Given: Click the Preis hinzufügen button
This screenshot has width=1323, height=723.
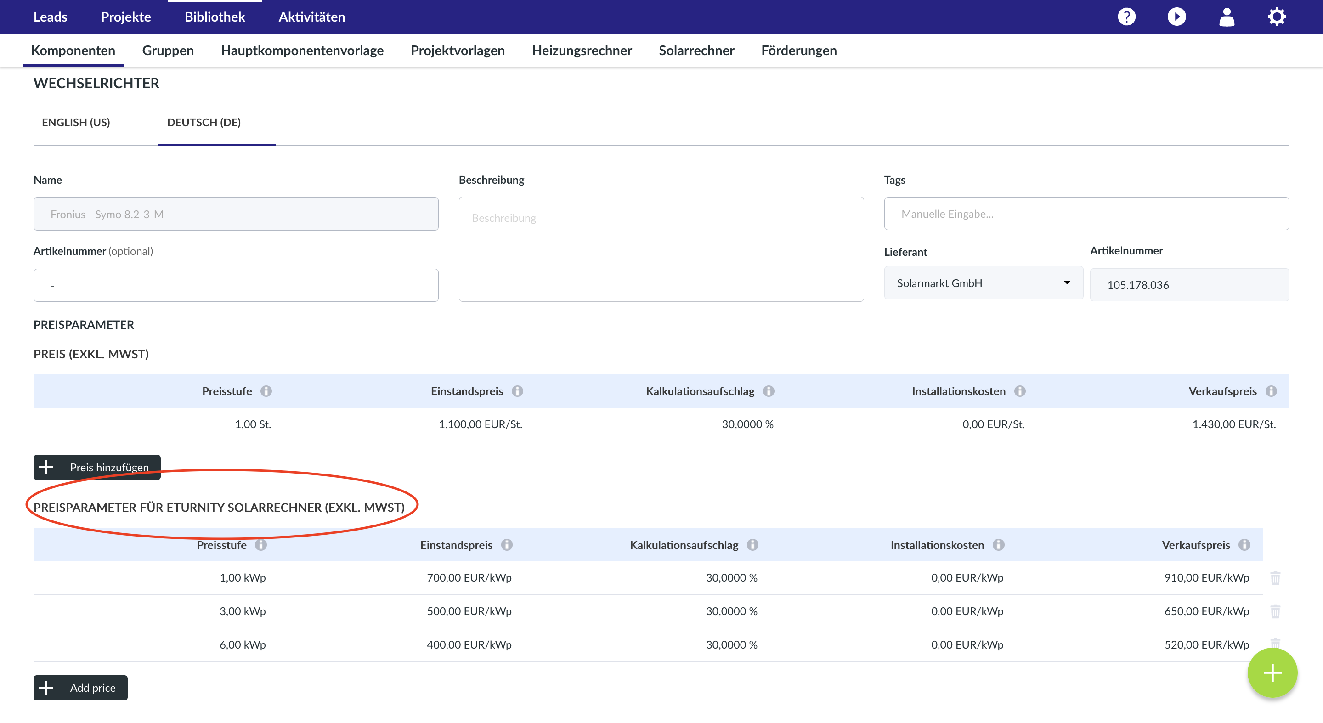Looking at the screenshot, I should pyautogui.click(x=97, y=467).
